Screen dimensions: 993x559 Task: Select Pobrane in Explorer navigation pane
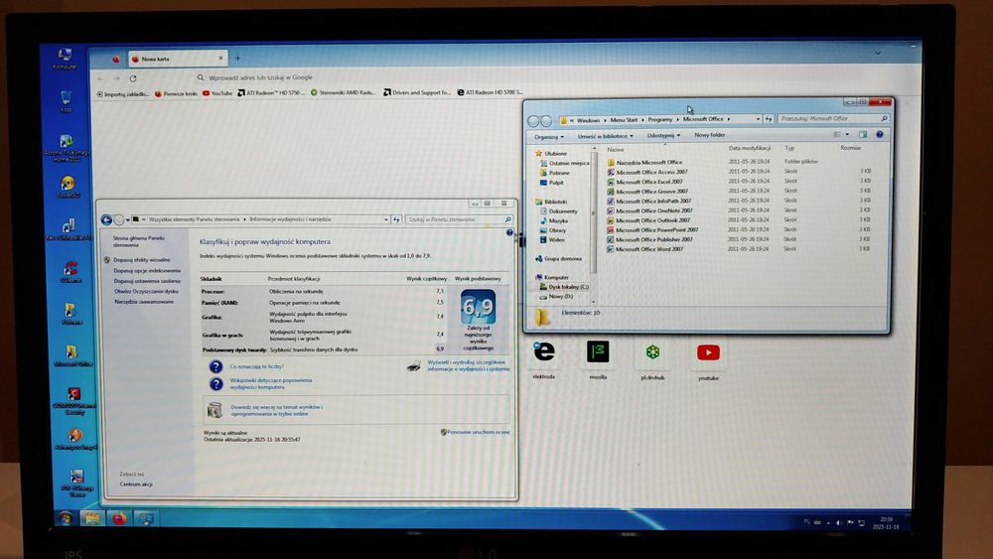click(x=555, y=173)
